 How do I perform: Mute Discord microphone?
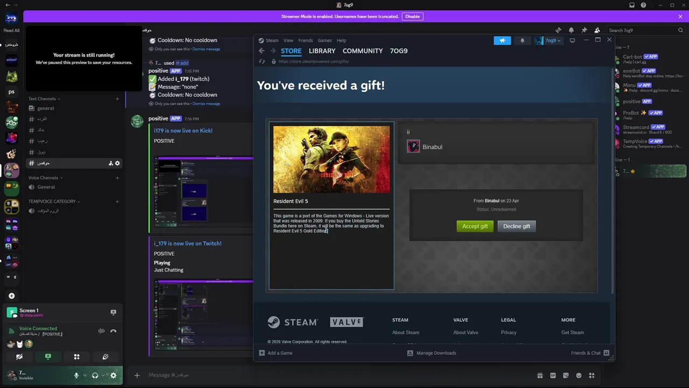(76, 376)
